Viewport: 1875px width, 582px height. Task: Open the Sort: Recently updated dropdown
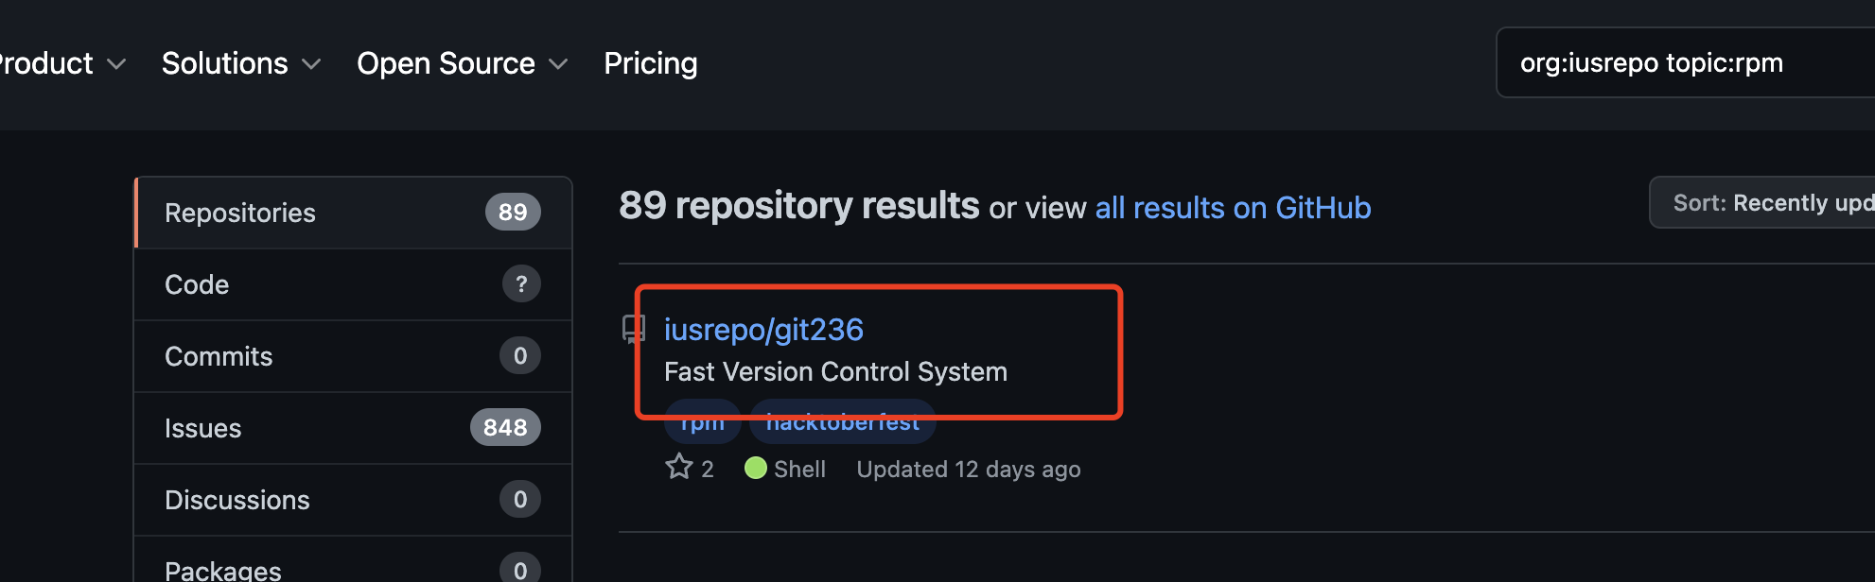click(x=1763, y=202)
